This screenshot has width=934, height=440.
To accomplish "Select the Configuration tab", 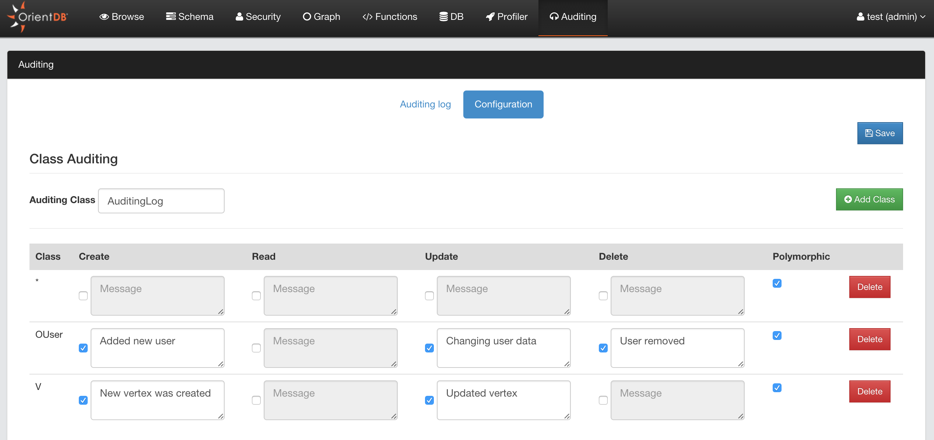I will [503, 104].
